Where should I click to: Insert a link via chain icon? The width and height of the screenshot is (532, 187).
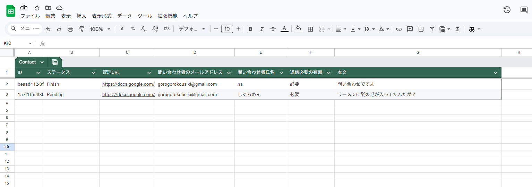[399, 29]
